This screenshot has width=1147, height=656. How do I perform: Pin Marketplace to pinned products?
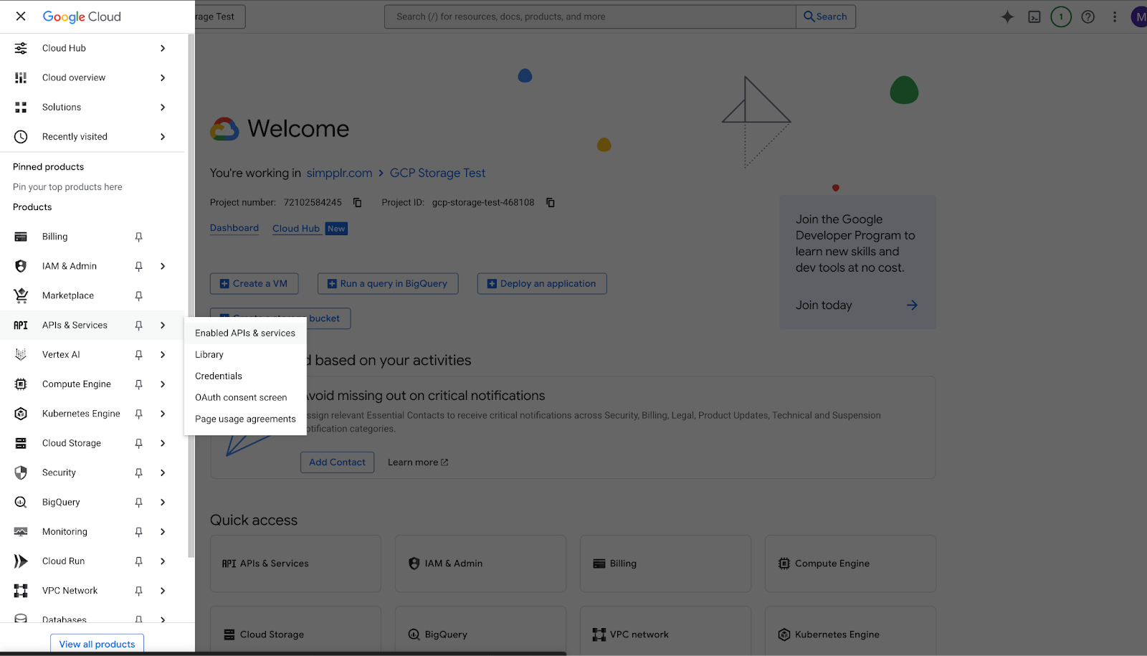point(139,295)
